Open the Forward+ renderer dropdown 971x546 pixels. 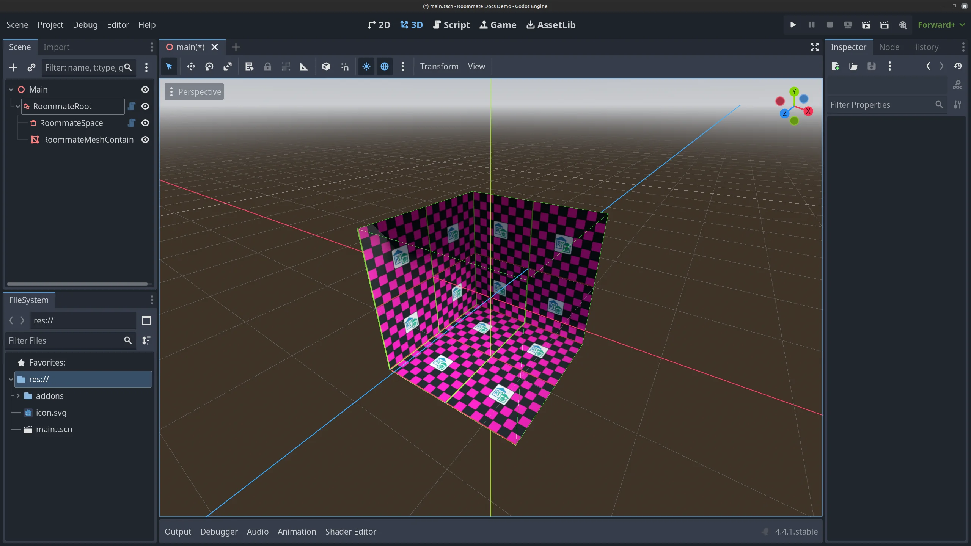click(x=941, y=25)
